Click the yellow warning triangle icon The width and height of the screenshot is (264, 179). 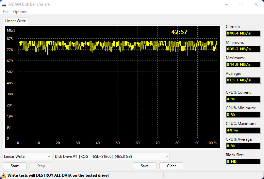(x=4, y=176)
